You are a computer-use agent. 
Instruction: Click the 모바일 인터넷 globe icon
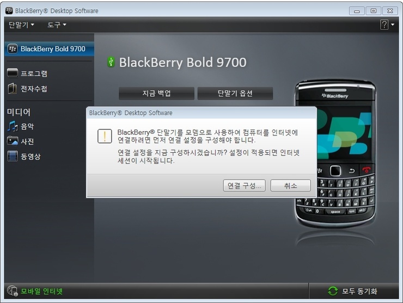point(13,290)
